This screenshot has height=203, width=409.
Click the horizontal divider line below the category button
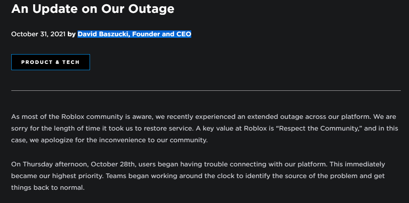206,90
